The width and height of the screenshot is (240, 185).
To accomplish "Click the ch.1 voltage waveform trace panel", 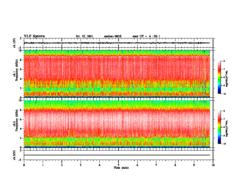I will pyautogui.click(x=118, y=43).
